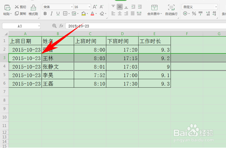Image resolution: width=226 pixels, height=148 pixels.
Task: Click the Copy (复制) button
Action: 21,13
